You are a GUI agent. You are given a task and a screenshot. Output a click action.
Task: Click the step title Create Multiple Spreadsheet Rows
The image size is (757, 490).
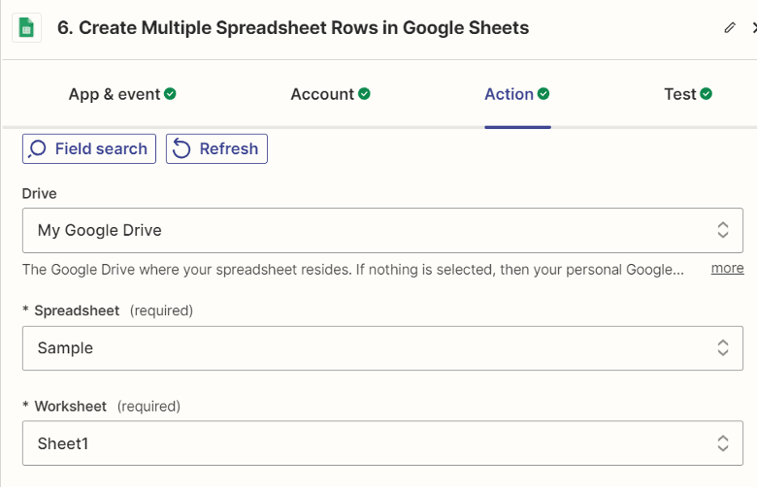click(x=293, y=28)
